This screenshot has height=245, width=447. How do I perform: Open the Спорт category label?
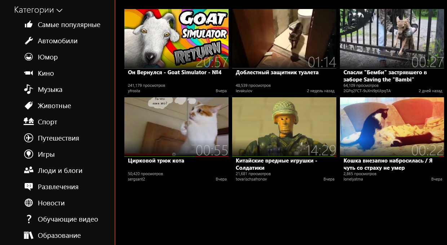click(x=48, y=122)
